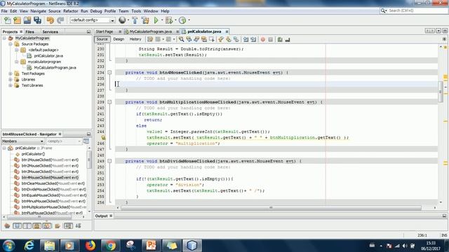
Task: Click the globe browser icon in toolbar
Action: coord(122,20)
